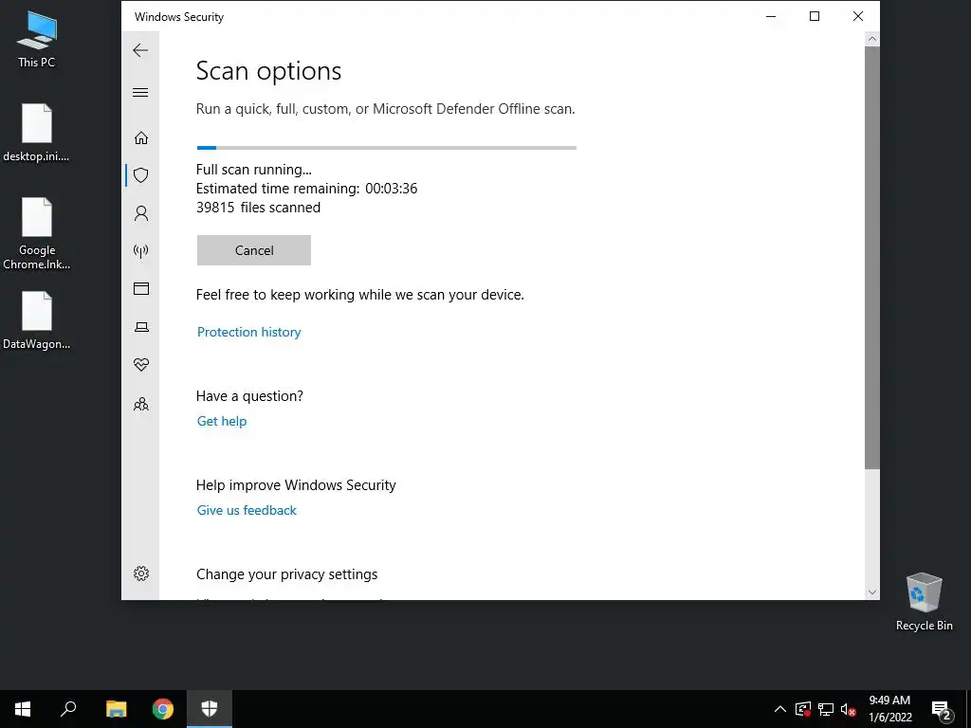Click Windows Security taskbar icon

click(x=210, y=709)
